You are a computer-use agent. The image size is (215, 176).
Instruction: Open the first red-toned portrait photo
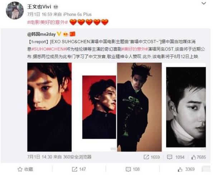click(x=49, y=107)
